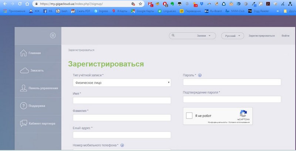The height and width of the screenshot is (151, 296).
Task: Show password requirements info icon
Action: coord(200,75)
